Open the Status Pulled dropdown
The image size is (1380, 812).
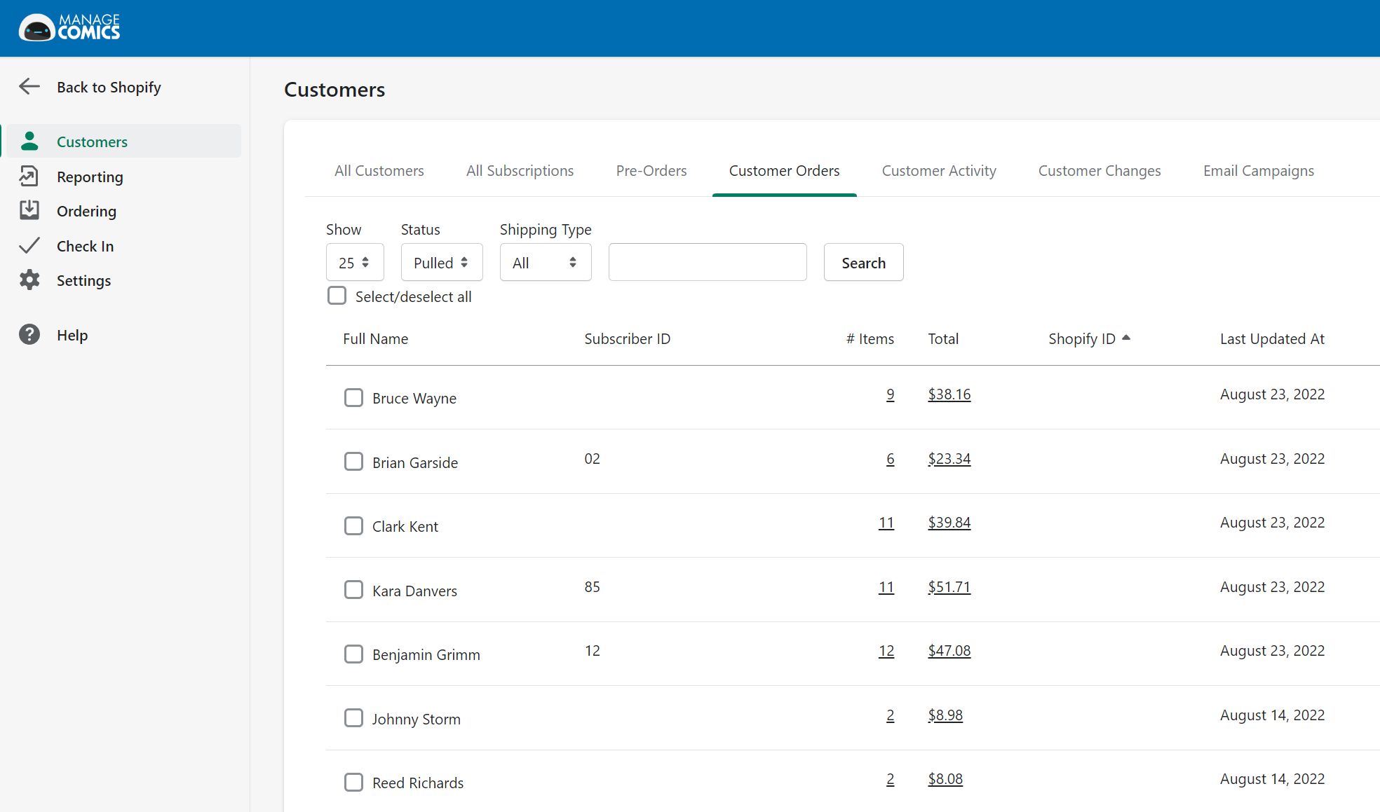441,263
